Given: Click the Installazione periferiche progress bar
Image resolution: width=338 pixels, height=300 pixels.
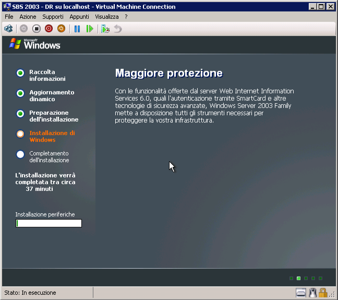Looking at the screenshot, I should coord(49,223).
